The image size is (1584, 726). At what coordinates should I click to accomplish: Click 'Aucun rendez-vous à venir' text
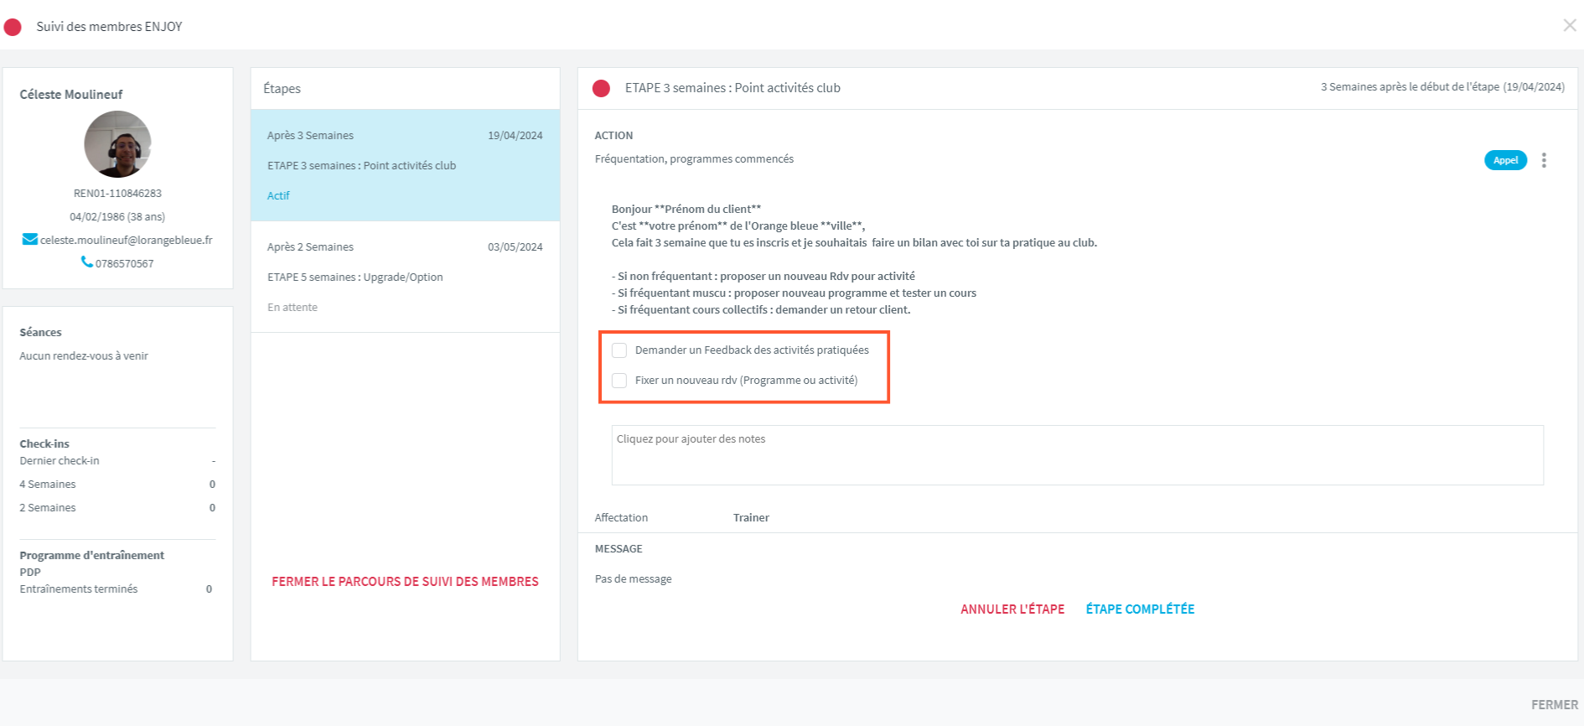pyautogui.click(x=84, y=355)
